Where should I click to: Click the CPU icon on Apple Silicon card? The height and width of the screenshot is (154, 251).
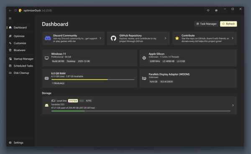point(144,58)
